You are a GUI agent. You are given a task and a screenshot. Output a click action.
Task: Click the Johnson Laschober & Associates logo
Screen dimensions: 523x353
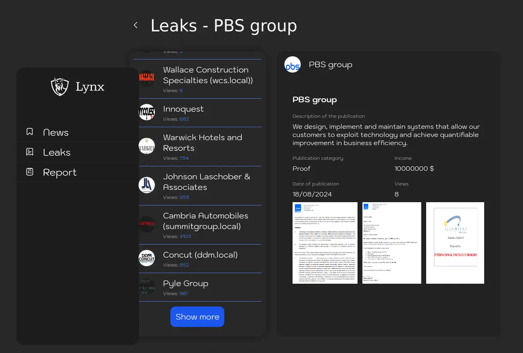pyautogui.click(x=147, y=185)
